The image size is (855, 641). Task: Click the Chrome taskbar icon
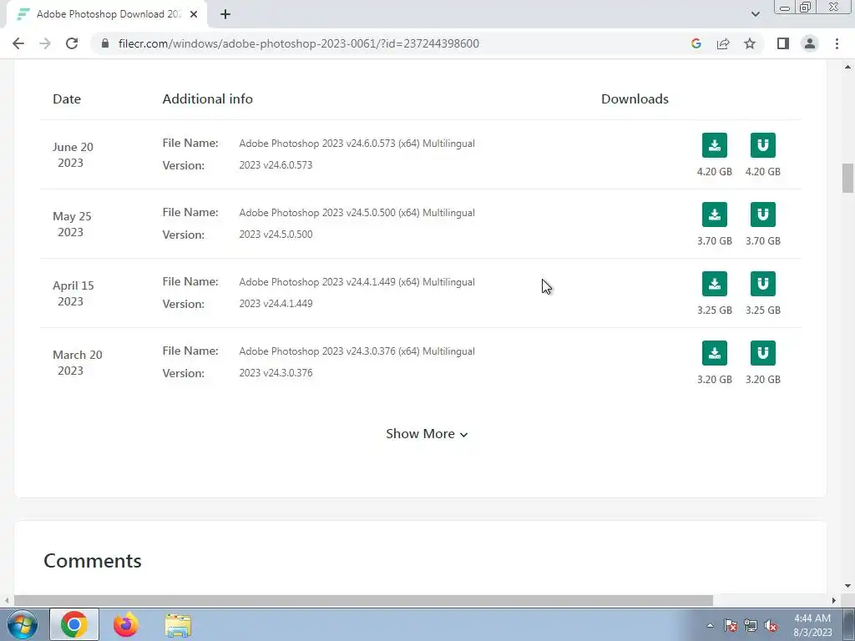74,624
